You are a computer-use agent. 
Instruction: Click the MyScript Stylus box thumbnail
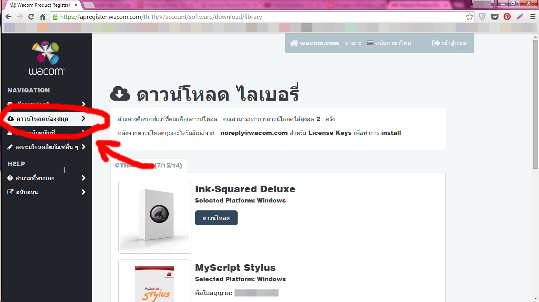(x=155, y=281)
